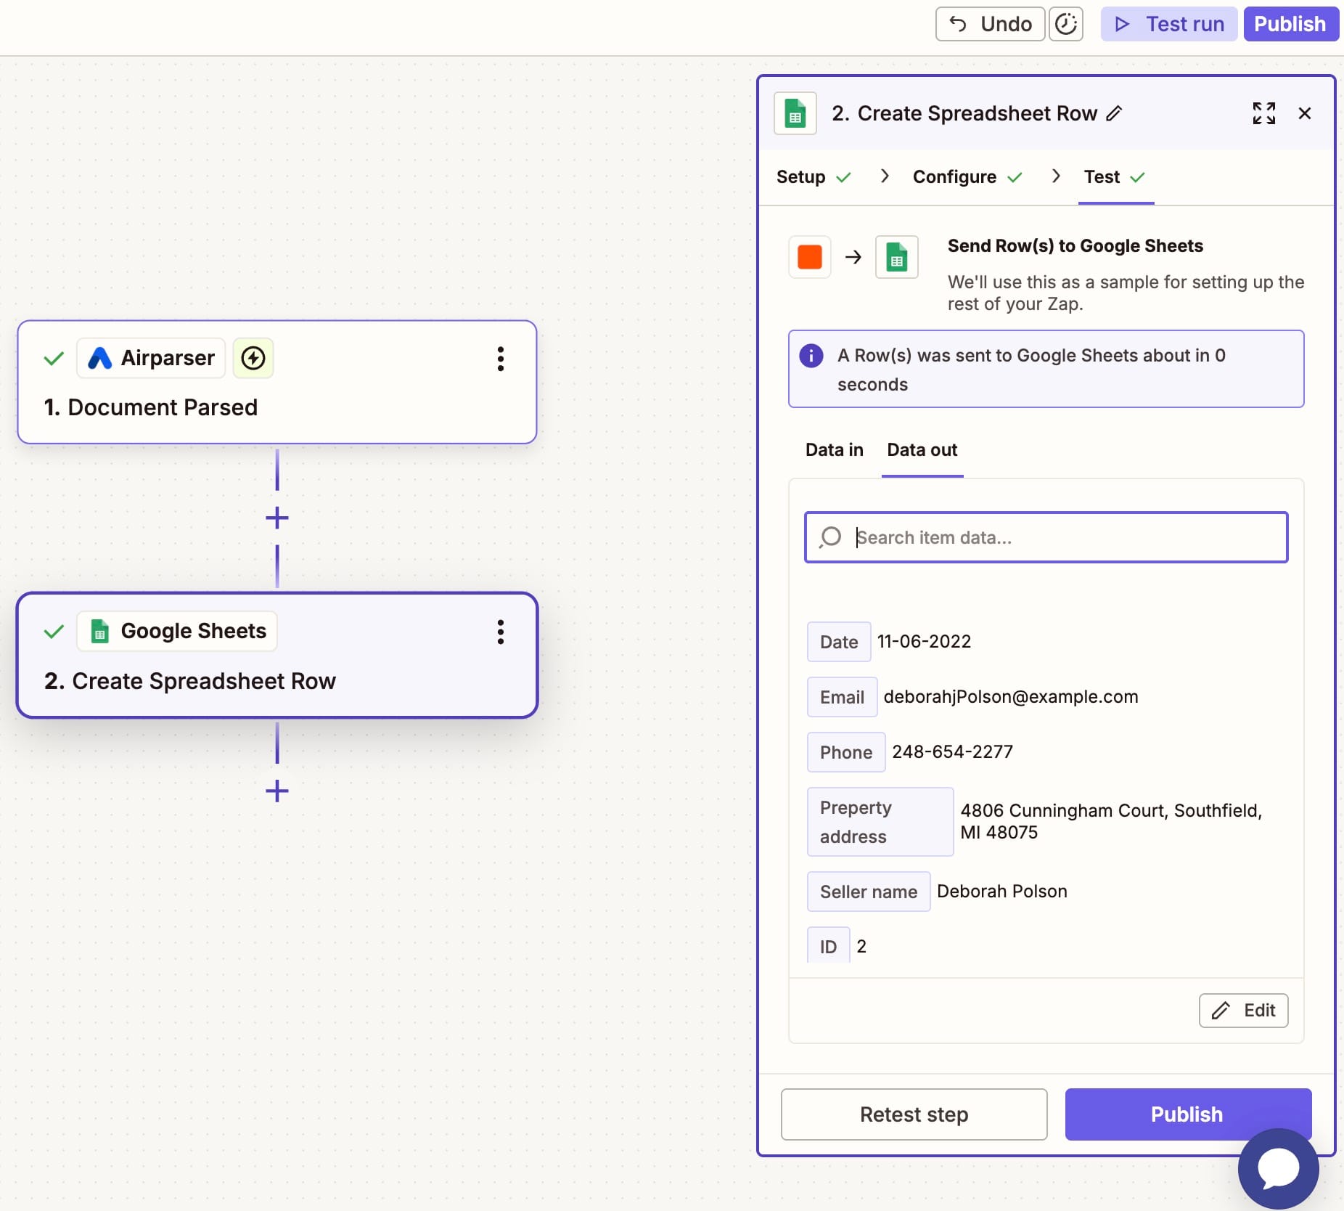
Task: Click the Retest step button
Action: (x=914, y=1114)
